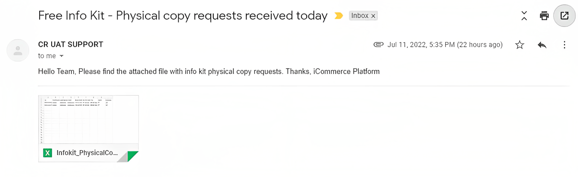Open the sender's profile avatar
This screenshot has height=177, width=578.
coord(18,50)
